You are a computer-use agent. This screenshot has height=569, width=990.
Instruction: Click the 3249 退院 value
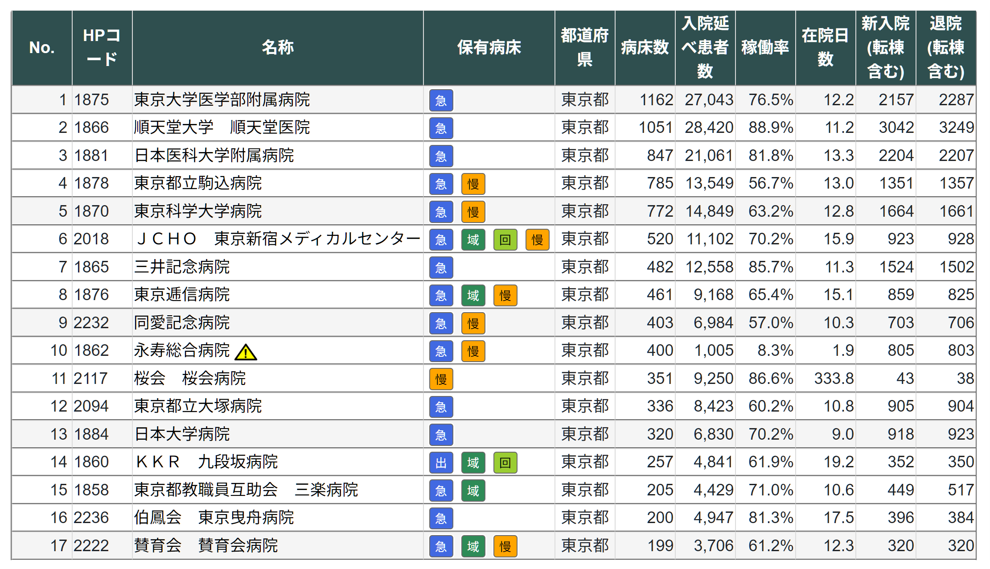click(x=957, y=128)
